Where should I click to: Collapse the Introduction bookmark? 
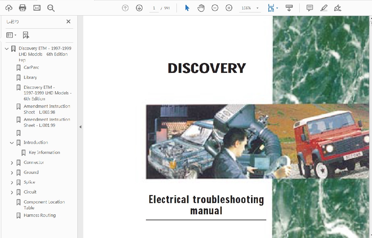tap(12, 143)
